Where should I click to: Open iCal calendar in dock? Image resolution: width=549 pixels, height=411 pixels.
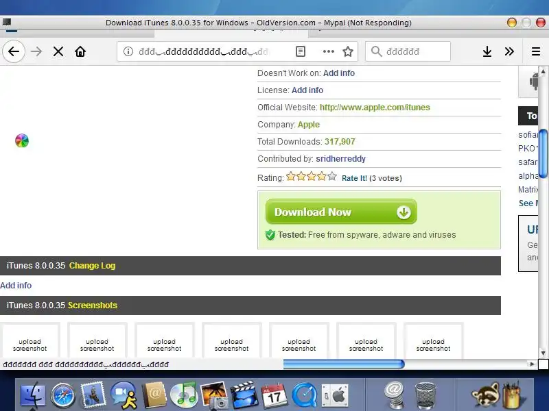click(274, 395)
